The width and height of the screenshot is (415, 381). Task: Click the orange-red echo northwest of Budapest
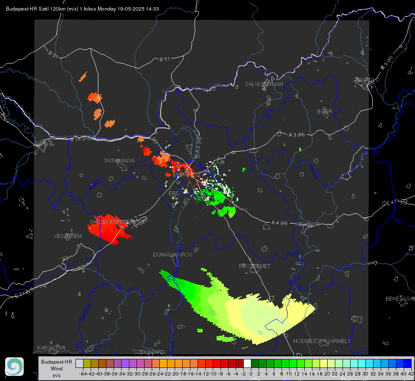click(162, 160)
